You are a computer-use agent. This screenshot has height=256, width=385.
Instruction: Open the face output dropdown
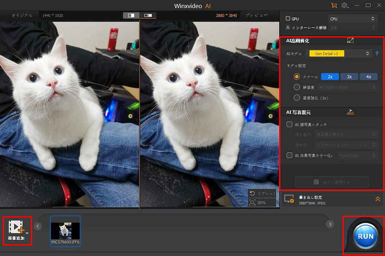click(346, 145)
